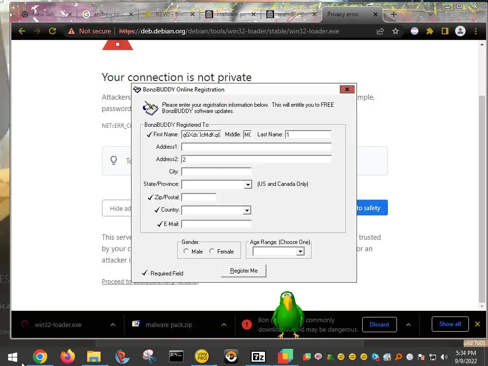The image size is (488, 366).
Task: Open the share page icon in address bar
Action: tap(380, 31)
